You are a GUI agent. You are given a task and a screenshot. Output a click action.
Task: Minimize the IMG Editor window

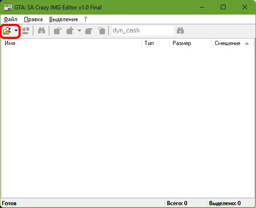(x=202, y=7)
